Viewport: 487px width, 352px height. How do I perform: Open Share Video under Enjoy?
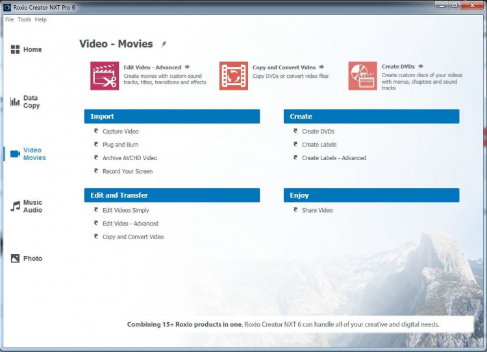coord(318,210)
